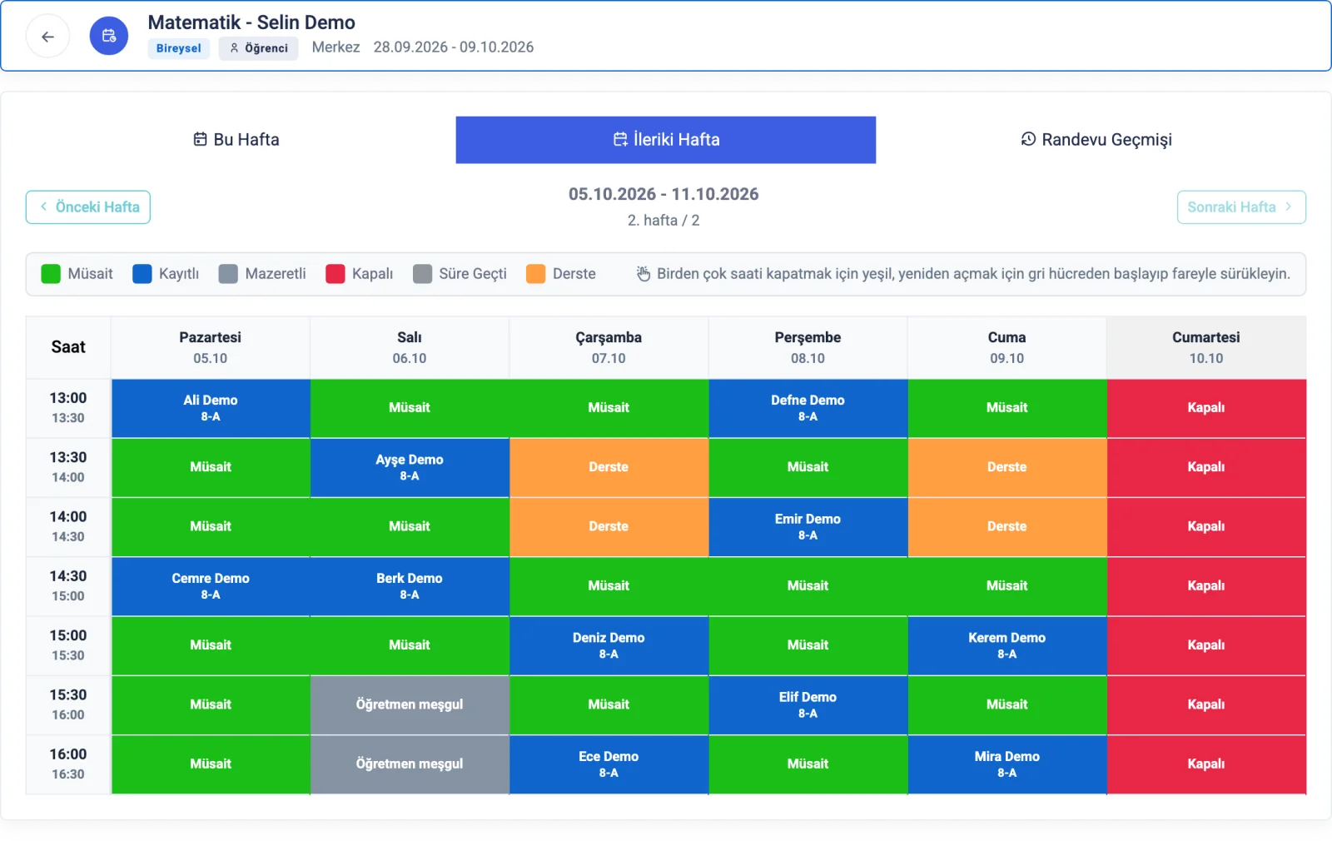
Task: Go to Sonraki Hafta
Action: [x=1241, y=207]
